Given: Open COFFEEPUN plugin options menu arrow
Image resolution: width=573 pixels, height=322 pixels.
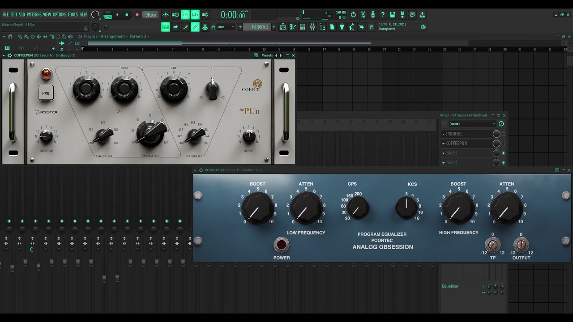Looking at the screenshot, I should coord(4,55).
